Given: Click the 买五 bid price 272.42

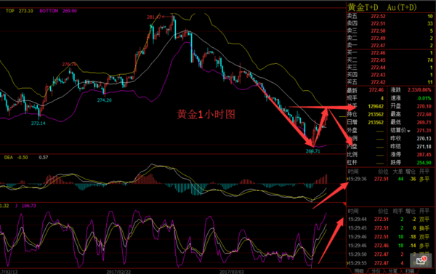Looking at the screenshot, I should (x=378, y=82).
